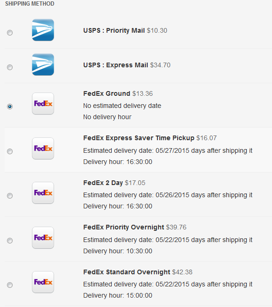Click the FedEx 2 Day logo icon
This screenshot has height=307, width=272.
point(43,193)
